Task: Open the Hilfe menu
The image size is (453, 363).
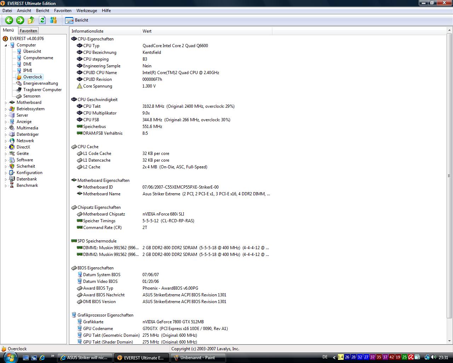Action: point(106,11)
